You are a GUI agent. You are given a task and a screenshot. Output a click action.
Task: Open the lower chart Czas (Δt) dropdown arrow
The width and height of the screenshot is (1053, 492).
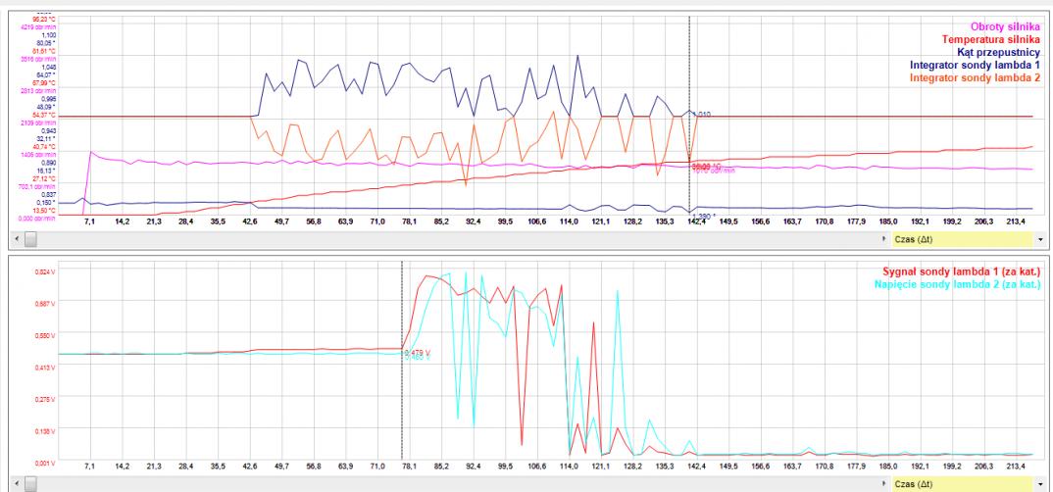[1038, 483]
